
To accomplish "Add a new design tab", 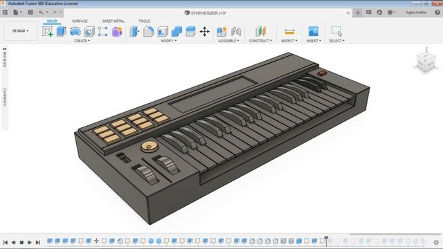I will [x=358, y=12].
